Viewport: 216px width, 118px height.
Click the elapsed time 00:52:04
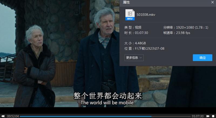pos(13,116)
